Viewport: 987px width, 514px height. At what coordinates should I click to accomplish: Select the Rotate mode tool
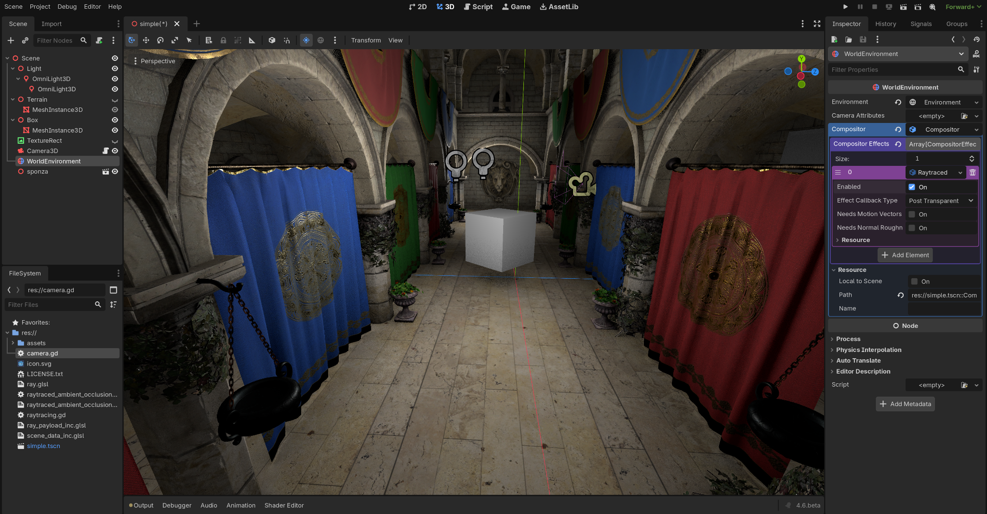tap(160, 41)
